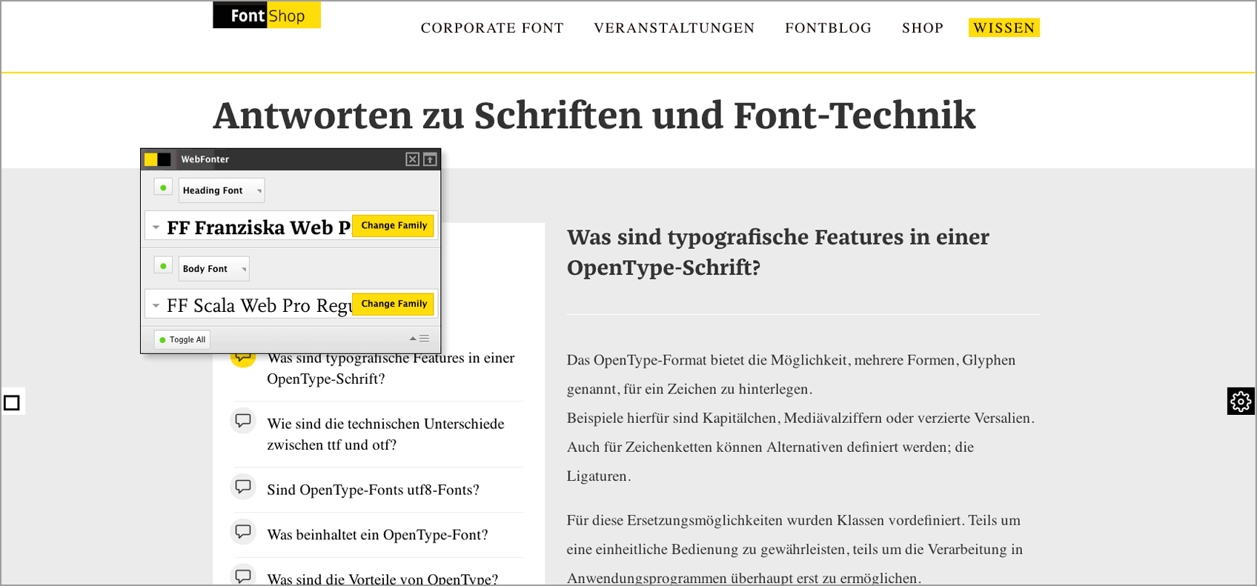This screenshot has height=586, width=1257.
Task: Click the FontShop logo
Action: click(267, 15)
